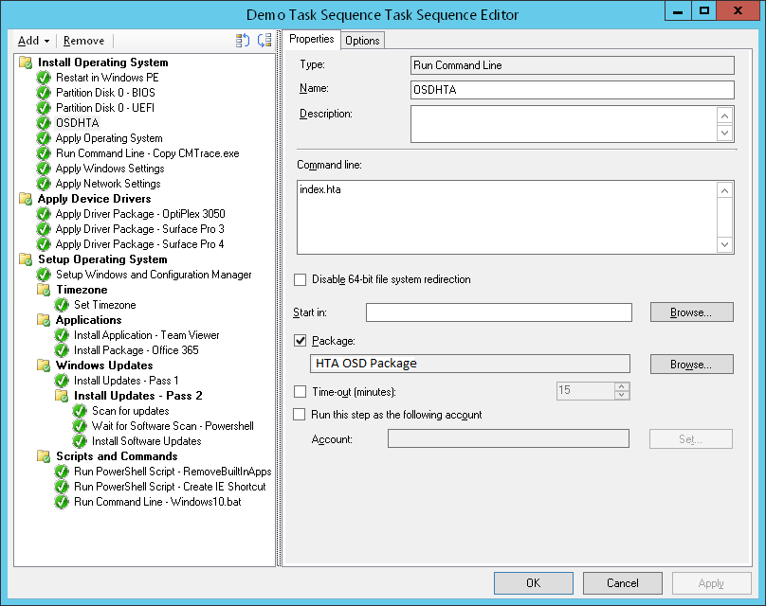
Task: Click the Windows Updates group folder icon
Action: click(x=44, y=365)
